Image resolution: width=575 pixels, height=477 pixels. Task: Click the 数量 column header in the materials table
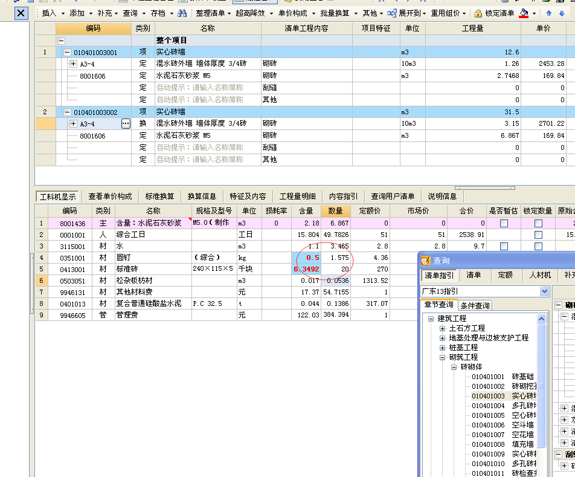coord(336,211)
